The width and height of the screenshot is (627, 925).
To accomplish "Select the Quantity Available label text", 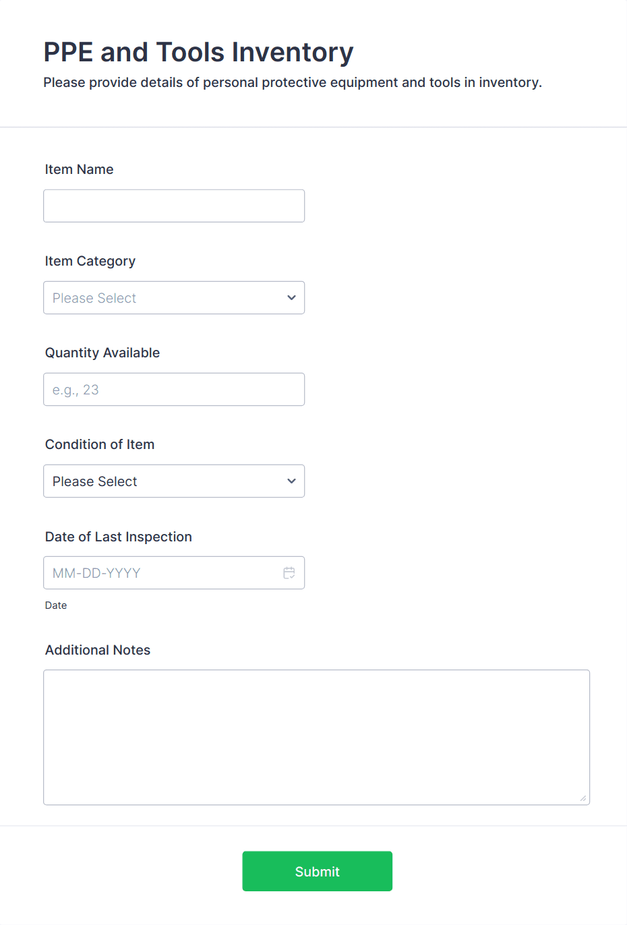I will (x=102, y=353).
